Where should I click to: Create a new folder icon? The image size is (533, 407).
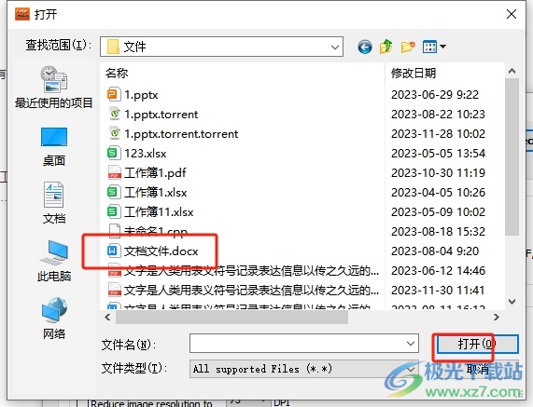pos(408,47)
